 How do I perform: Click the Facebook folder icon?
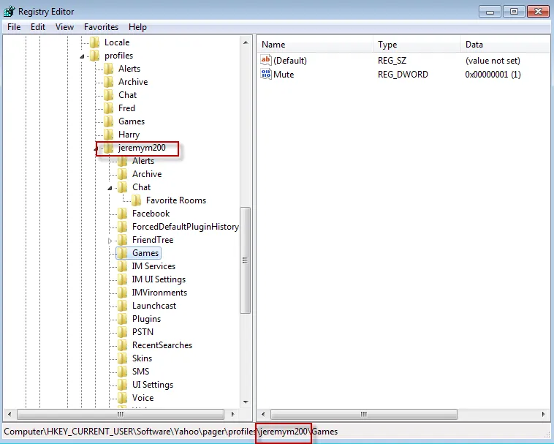click(x=122, y=214)
